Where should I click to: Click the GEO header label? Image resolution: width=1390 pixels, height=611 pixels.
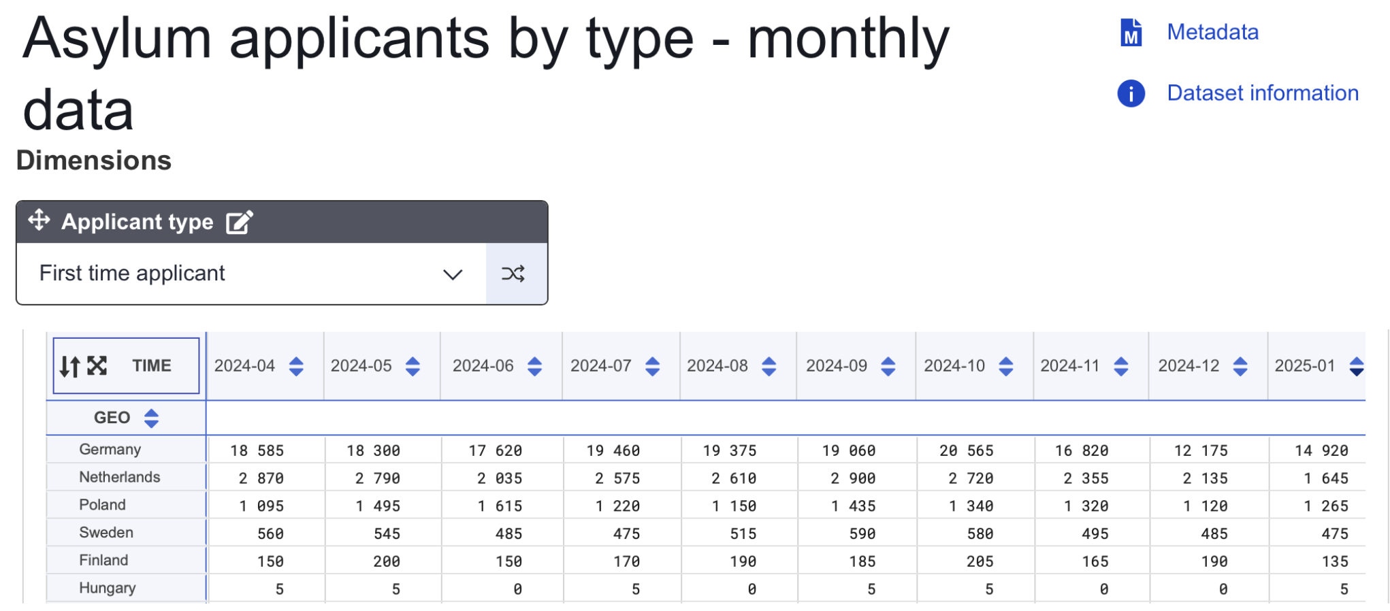coord(112,417)
